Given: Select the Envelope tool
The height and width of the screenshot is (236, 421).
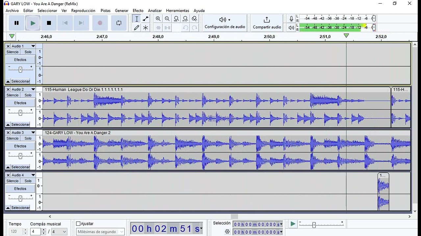Looking at the screenshot, I should (146, 19).
